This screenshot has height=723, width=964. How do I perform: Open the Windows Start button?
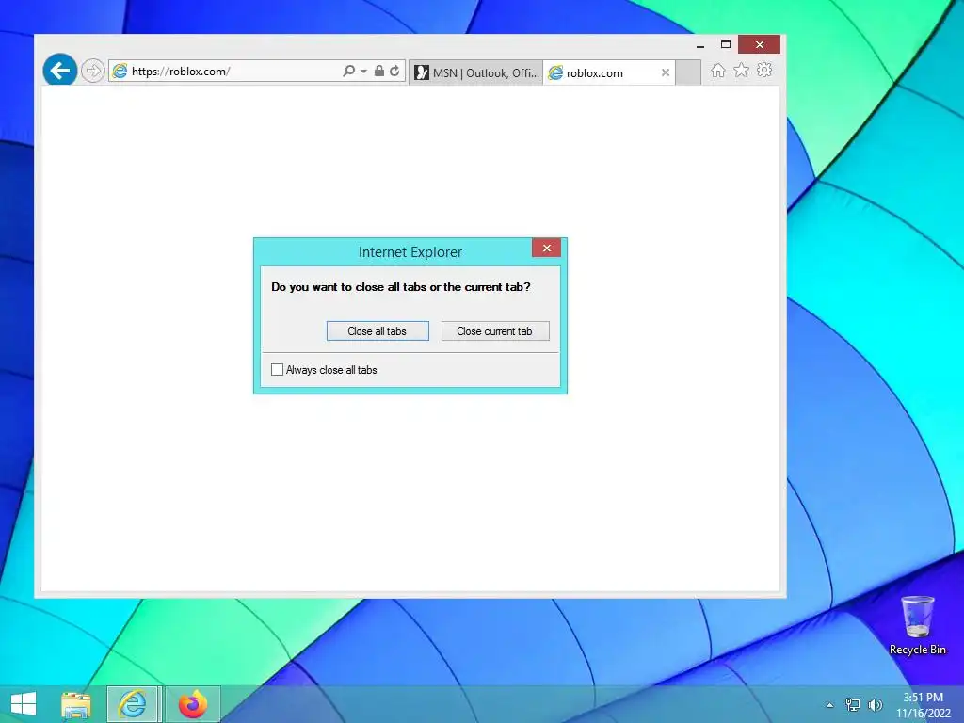24,704
